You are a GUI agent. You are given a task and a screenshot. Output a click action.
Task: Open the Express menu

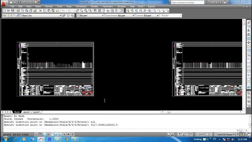pyautogui.click(x=151, y=6)
